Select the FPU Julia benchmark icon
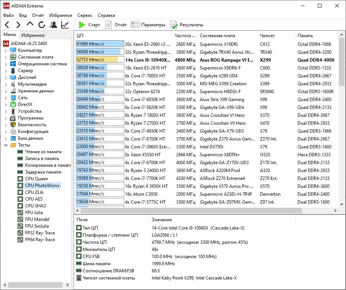This screenshot has height=290, width=346. [x=20, y=213]
